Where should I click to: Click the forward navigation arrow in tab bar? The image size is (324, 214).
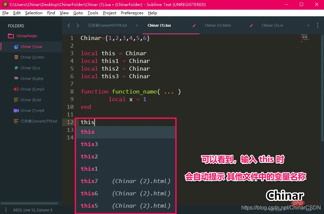[78, 25]
